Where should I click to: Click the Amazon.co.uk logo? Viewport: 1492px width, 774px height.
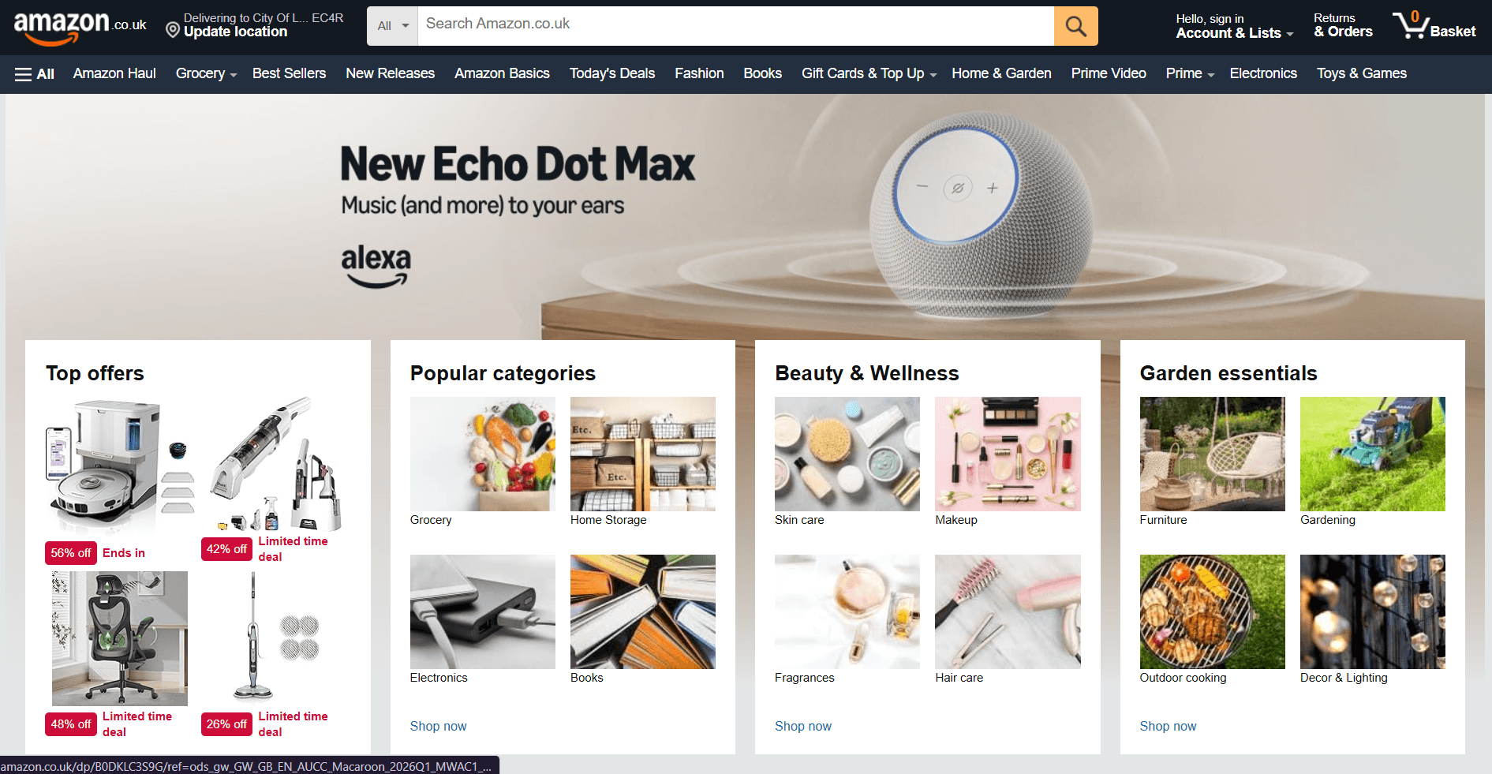pos(80,27)
